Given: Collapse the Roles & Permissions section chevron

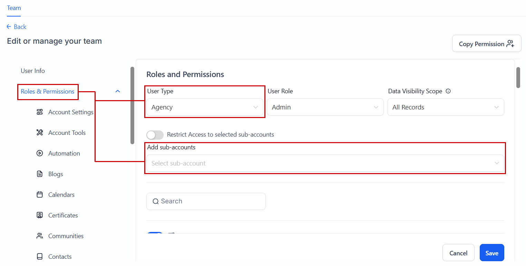Looking at the screenshot, I should 118,92.
